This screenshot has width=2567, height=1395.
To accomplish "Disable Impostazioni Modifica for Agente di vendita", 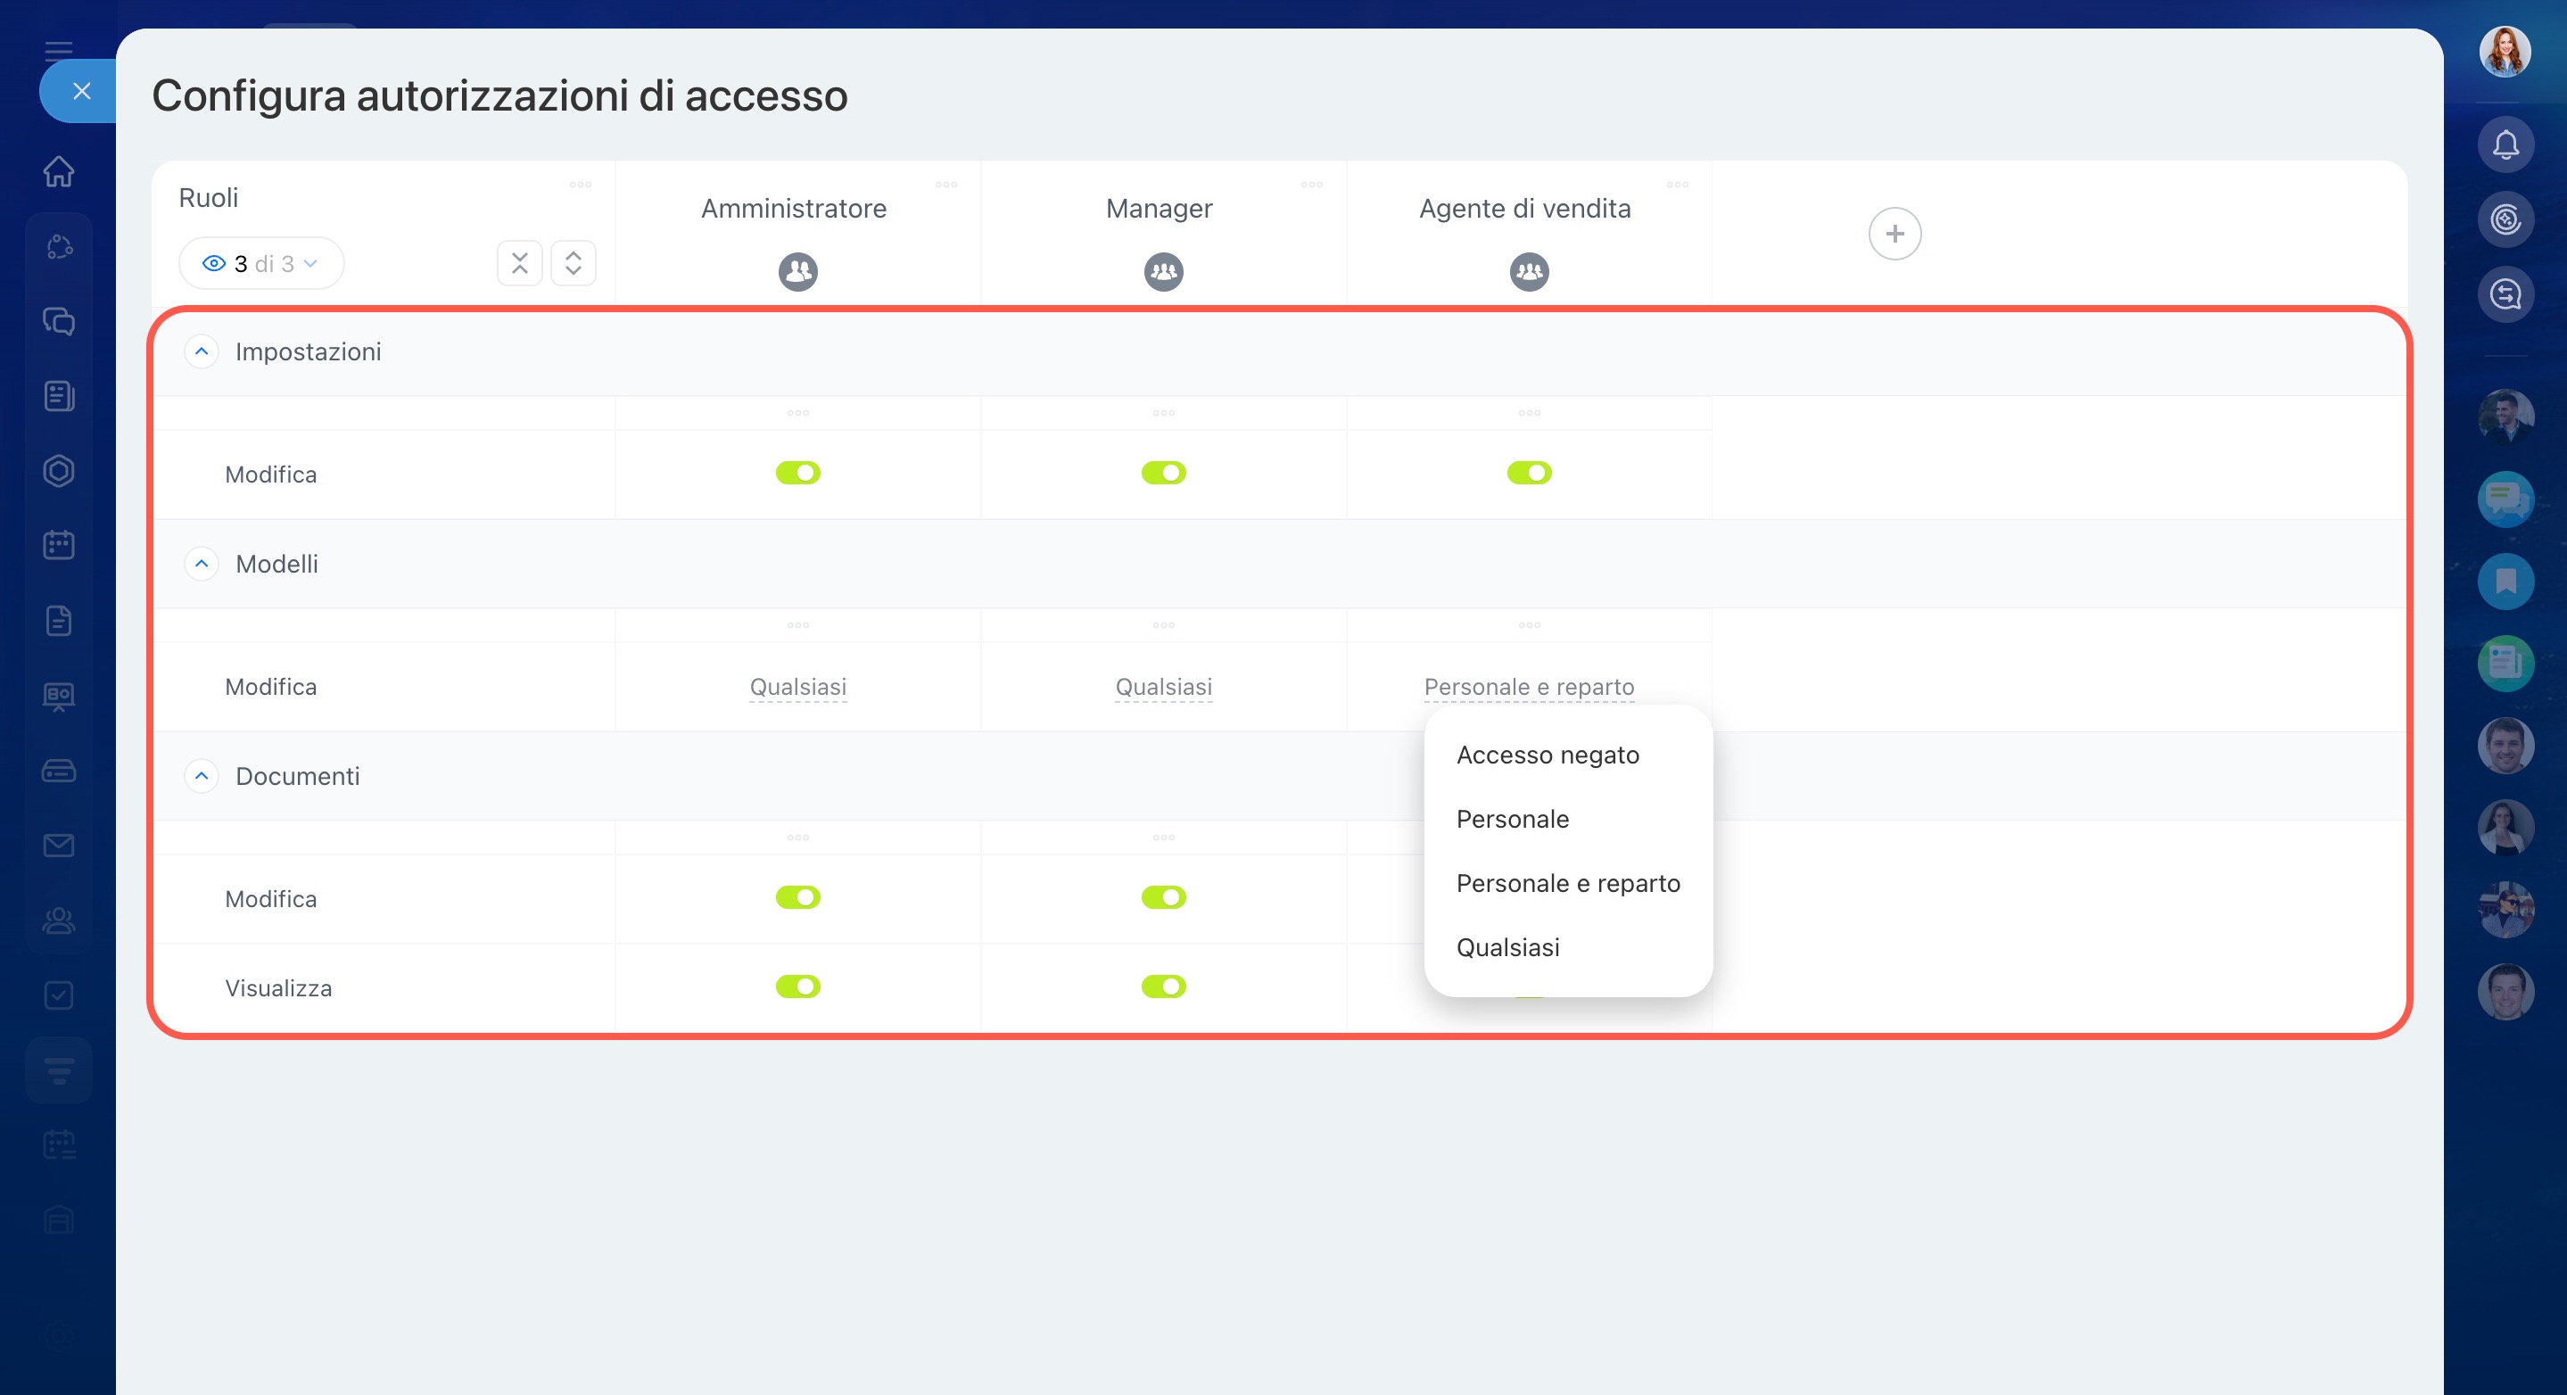I will pos(1529,473).
